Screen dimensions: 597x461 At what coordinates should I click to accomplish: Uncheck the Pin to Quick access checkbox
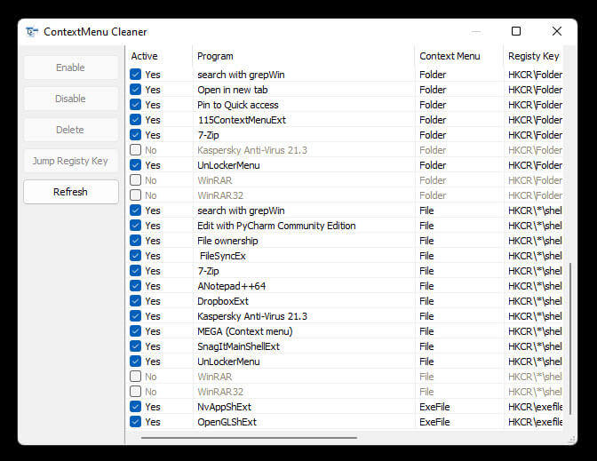[136, 105]
